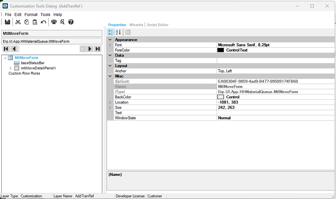Toggle the property pages icon
This screenshot has width=336, height=199.
pyautogui.click(x=127, y=32)
